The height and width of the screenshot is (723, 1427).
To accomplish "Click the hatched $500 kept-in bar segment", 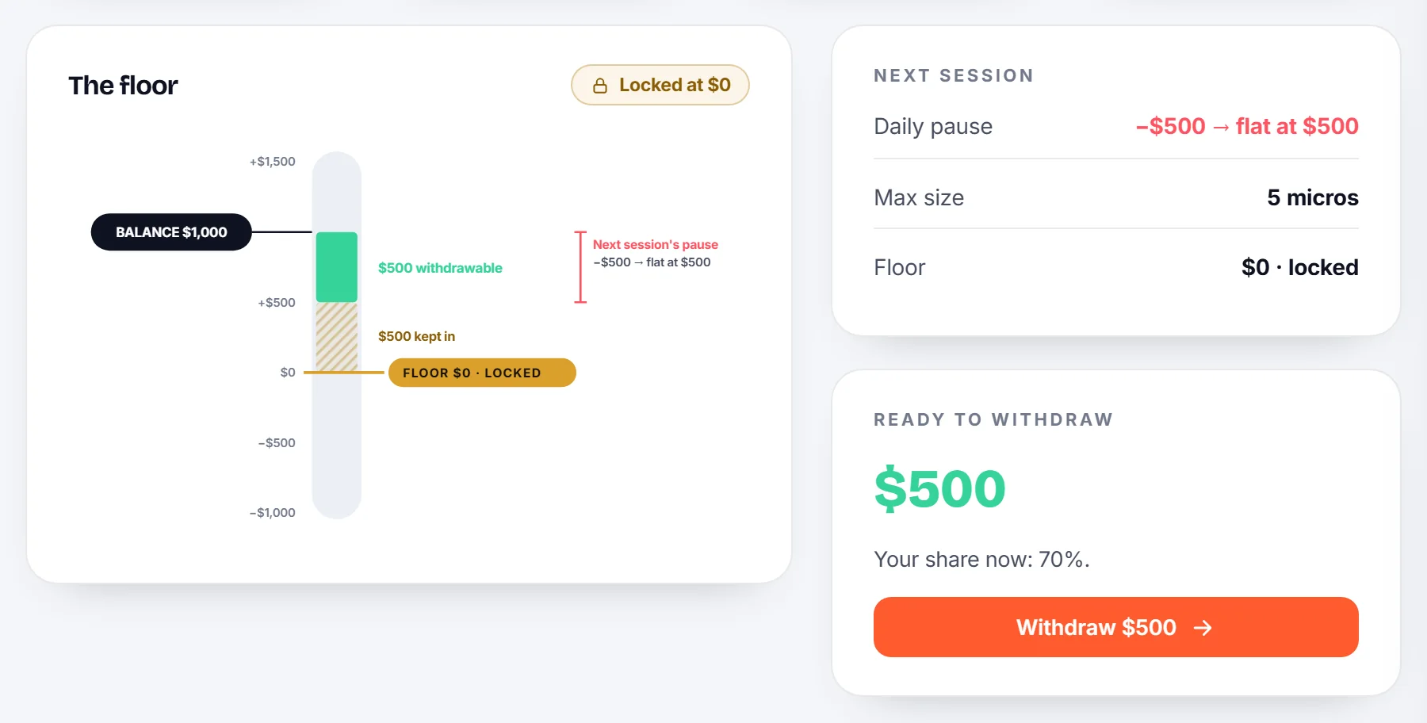I will pos(337,337).
